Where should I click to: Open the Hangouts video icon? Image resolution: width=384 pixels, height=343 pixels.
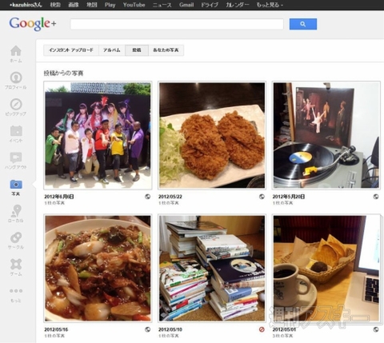point(16,158)
